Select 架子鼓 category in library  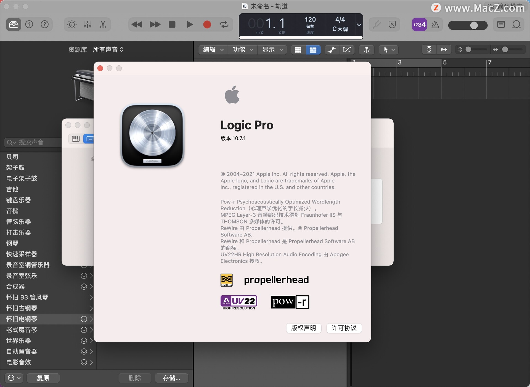click(x=15, y=168)
